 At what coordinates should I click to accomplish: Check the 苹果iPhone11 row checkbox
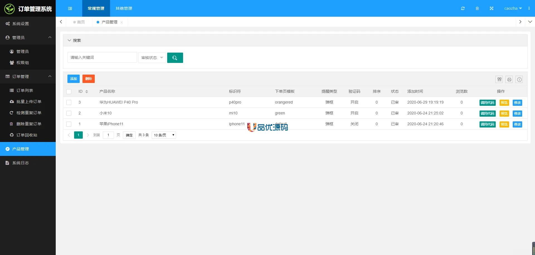coord(69,124)
